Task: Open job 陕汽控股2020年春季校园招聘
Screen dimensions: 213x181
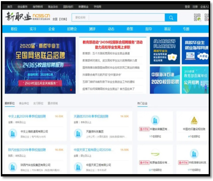Action: 27,150
